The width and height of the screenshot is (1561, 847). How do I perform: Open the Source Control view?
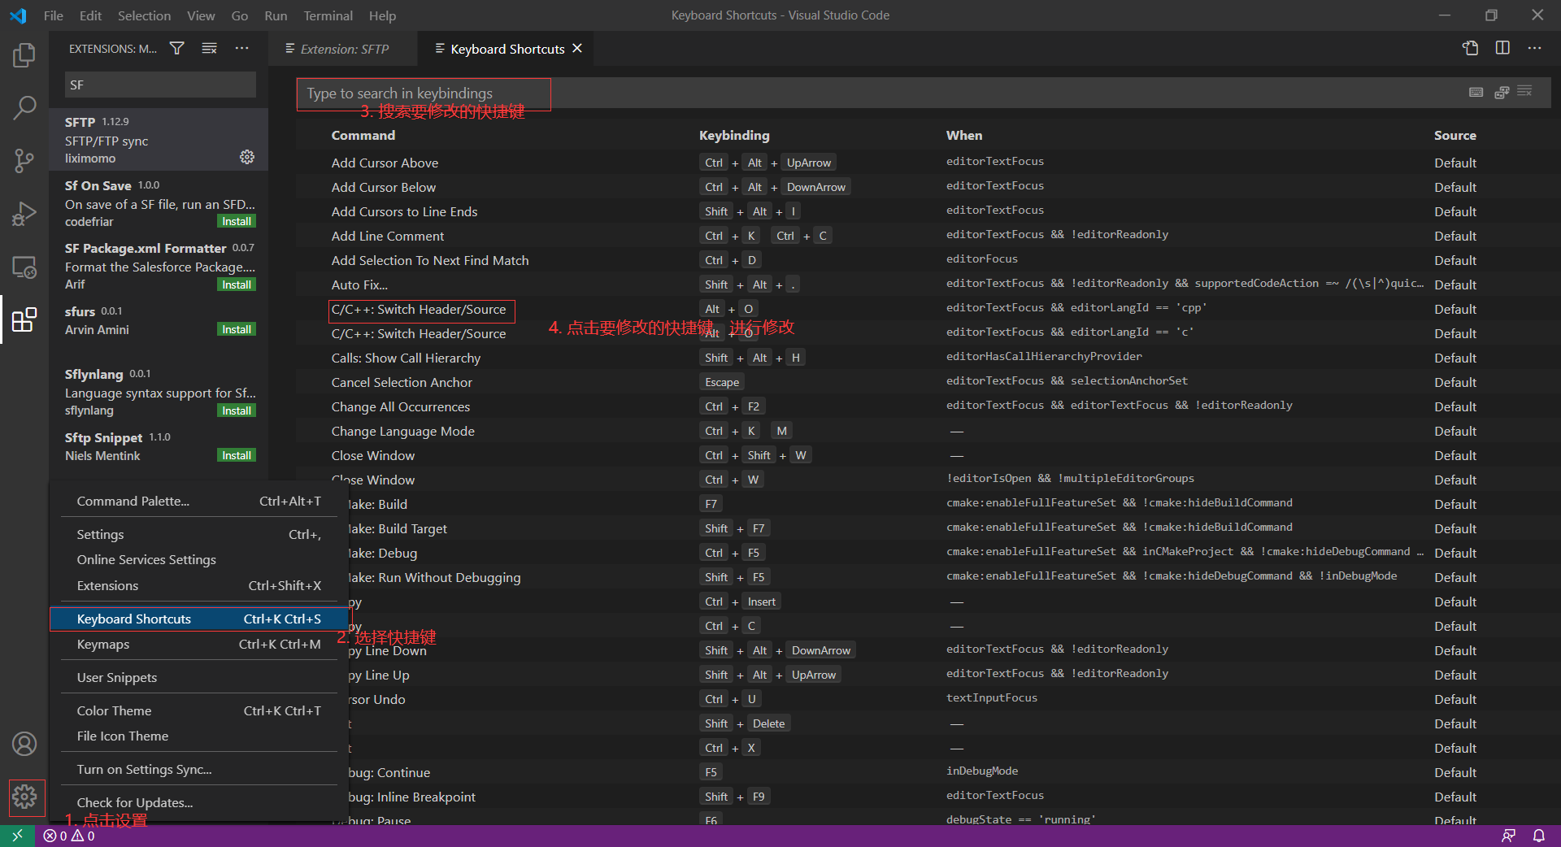24,160
